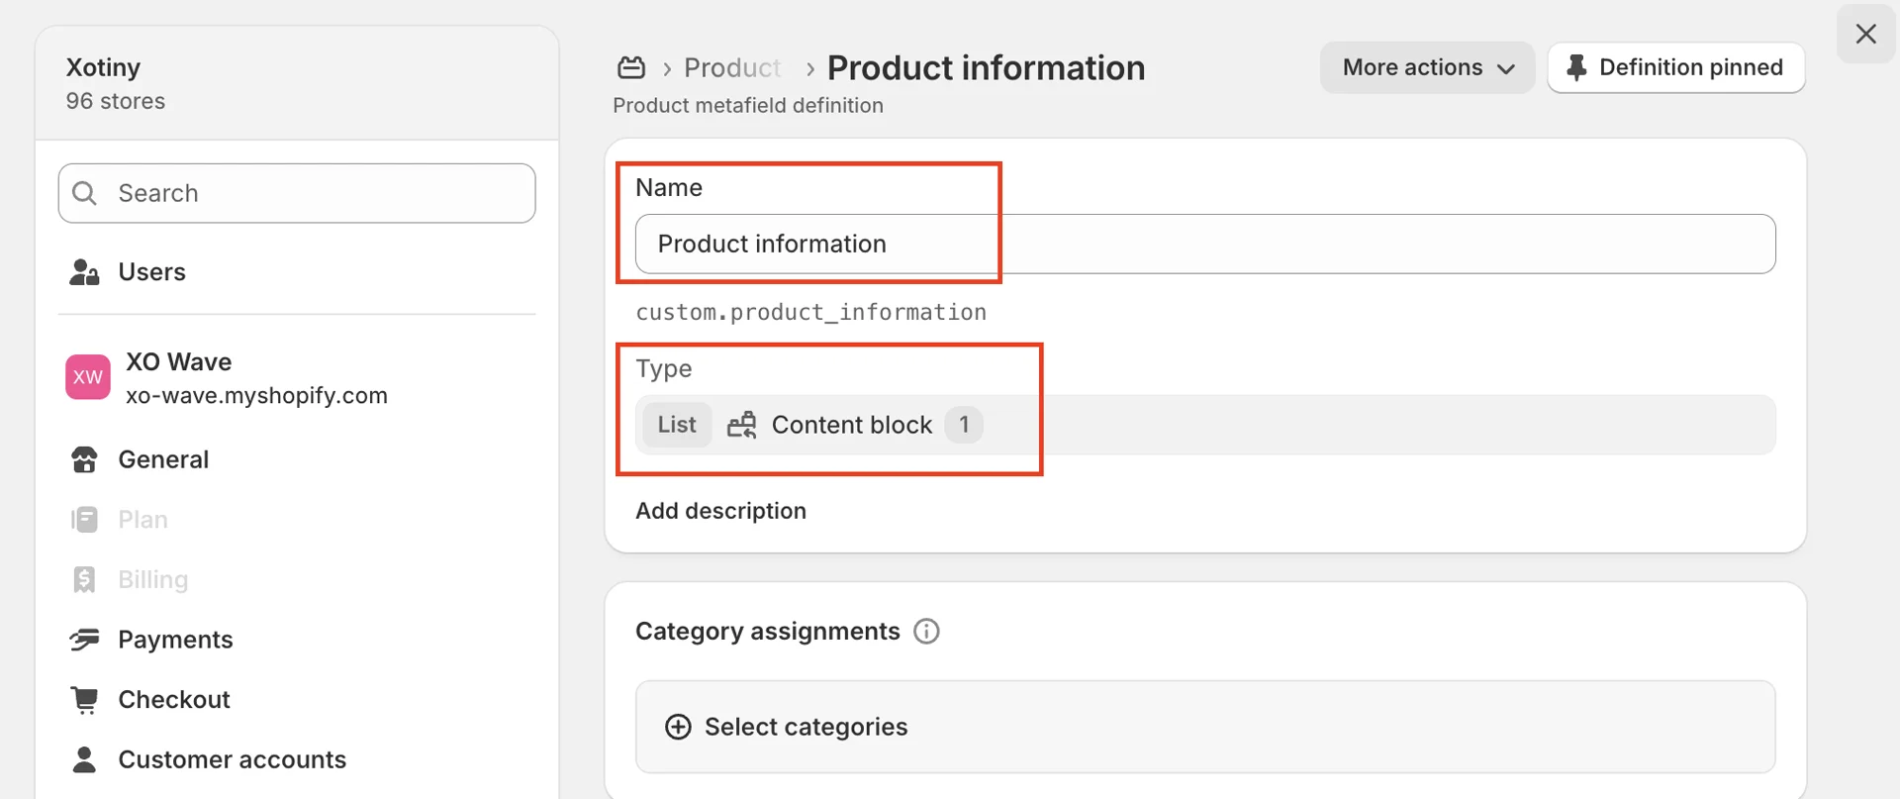
Task: Click the XO Wave store name
Action: click(179, 361)
